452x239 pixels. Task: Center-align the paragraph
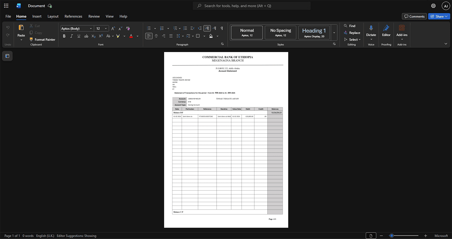tap(156, 36)
